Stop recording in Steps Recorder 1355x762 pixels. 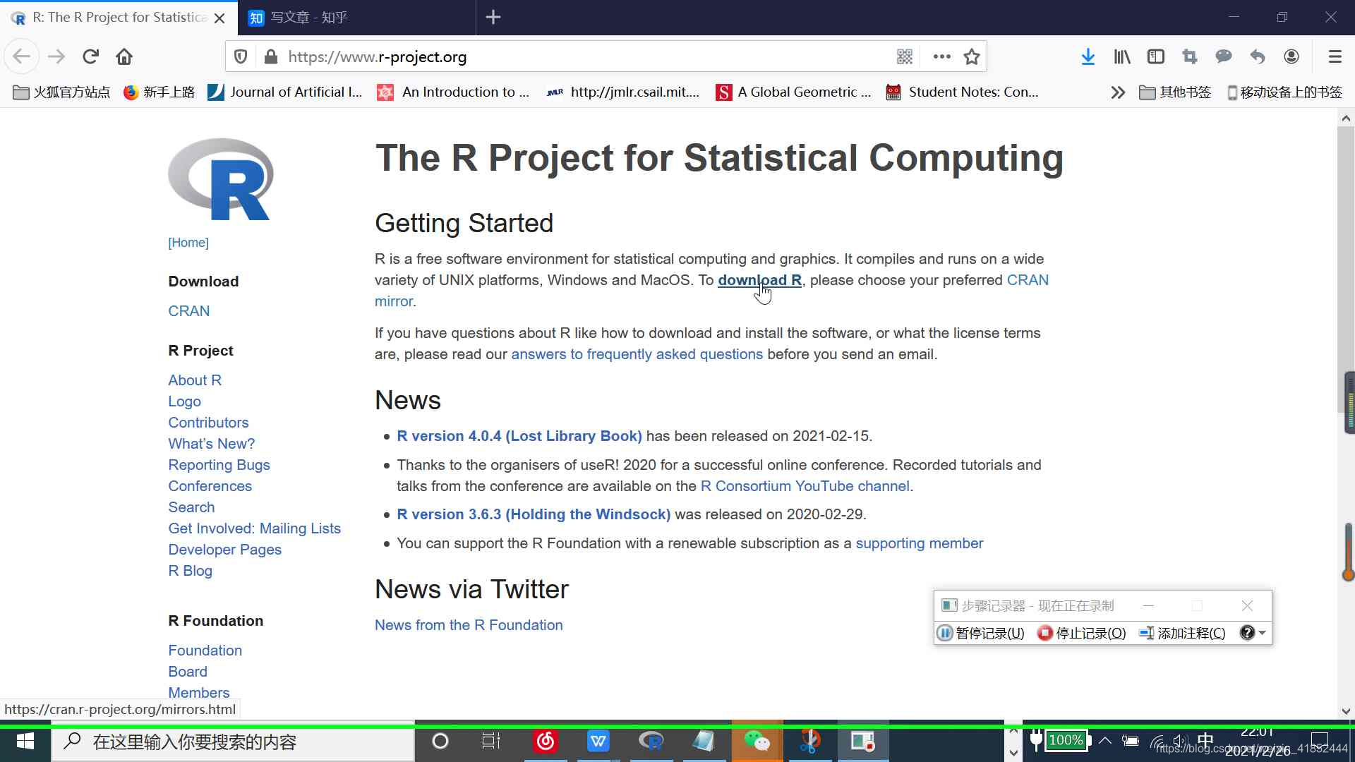point(1082,633)
